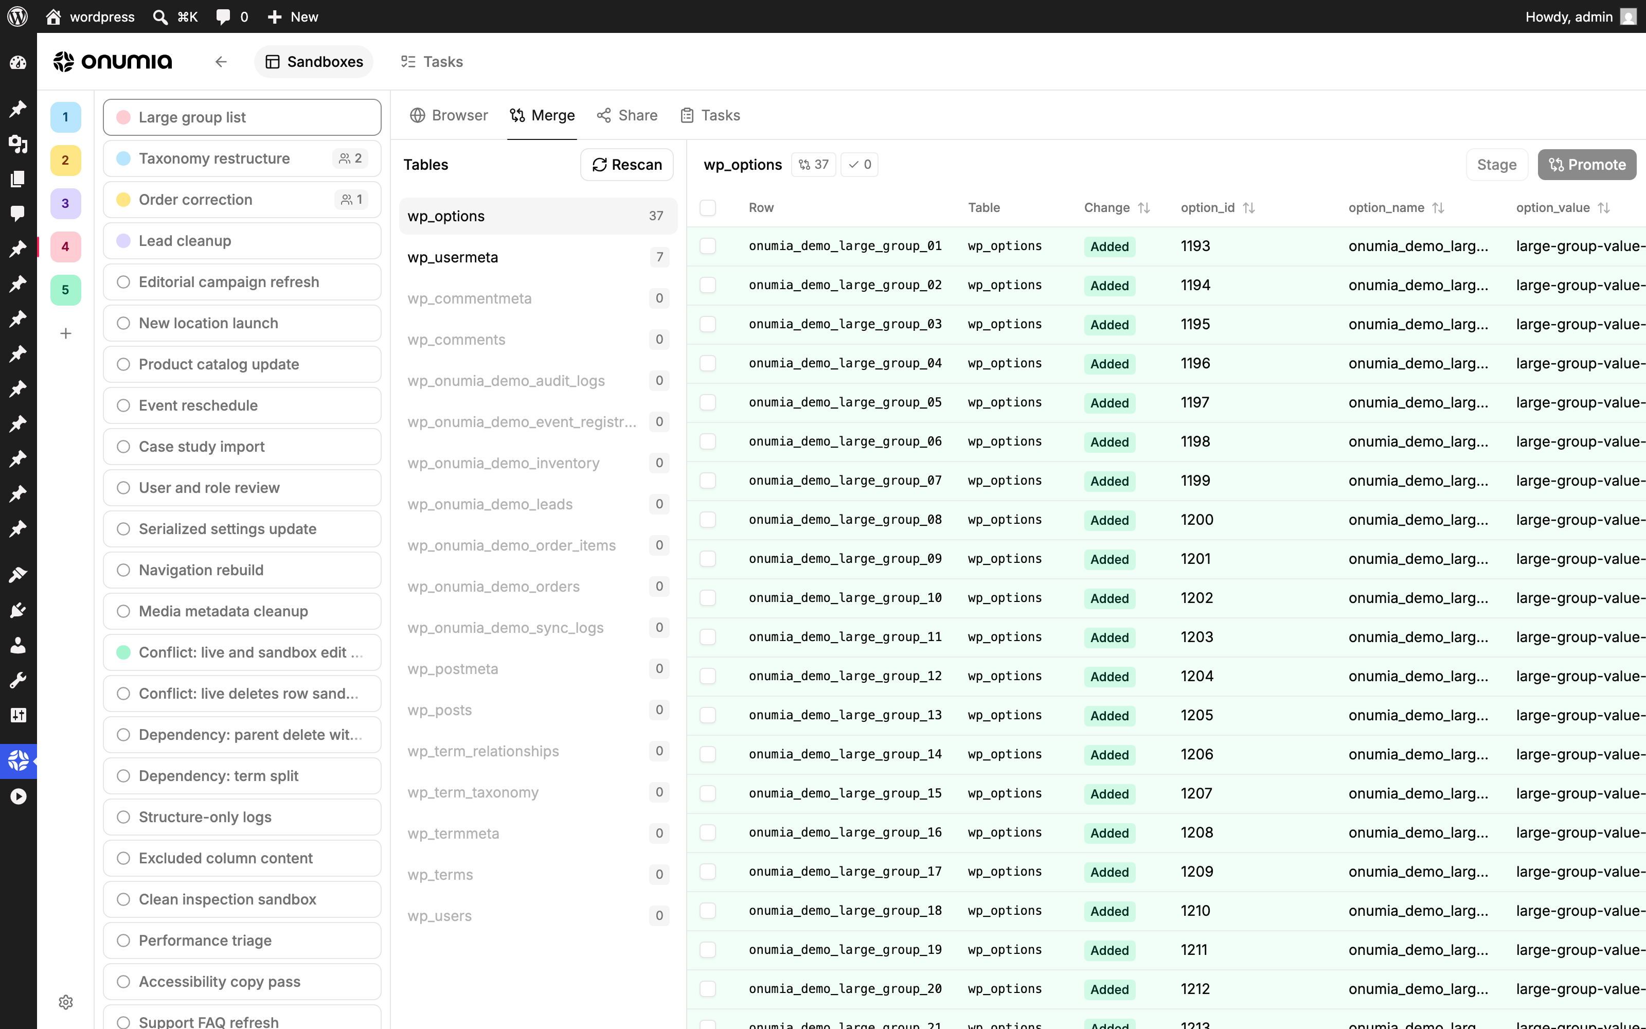1646x1029 pixels.
Task: Select the Merge tab
Action: point(542,115)
